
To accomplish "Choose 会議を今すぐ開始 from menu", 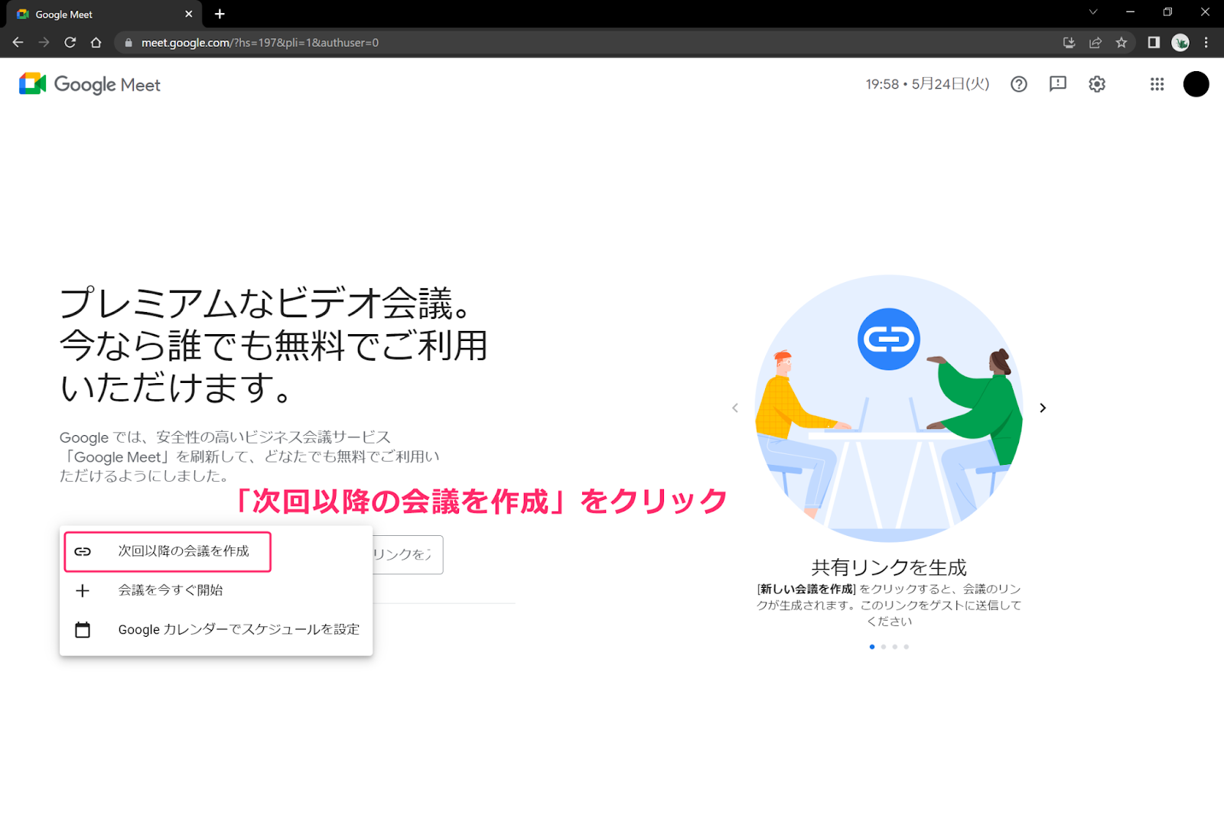I will point(216,590).
